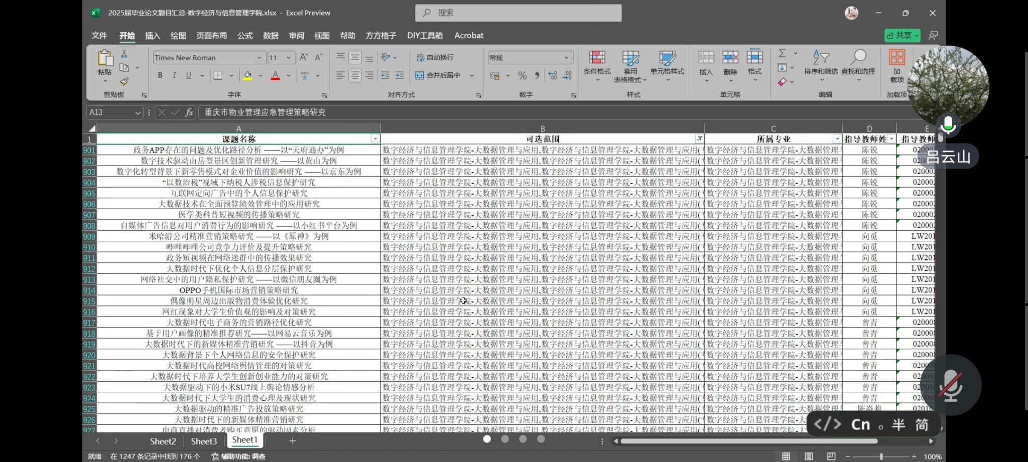Click the 共享 share button
Image resolution: width=1028 pixels, height=462 pixels.
(902, 35)
